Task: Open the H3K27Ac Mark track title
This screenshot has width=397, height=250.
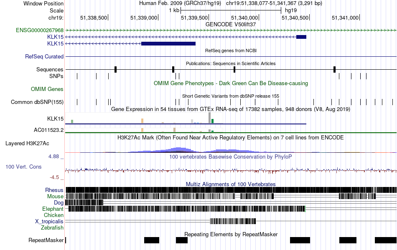Action: click(x=231, y=137)
